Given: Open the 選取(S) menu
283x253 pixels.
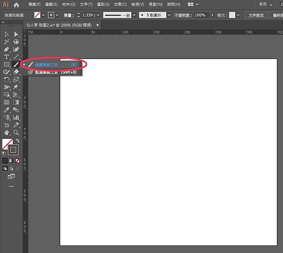Looking at the screenshot, I should [103, 4].
